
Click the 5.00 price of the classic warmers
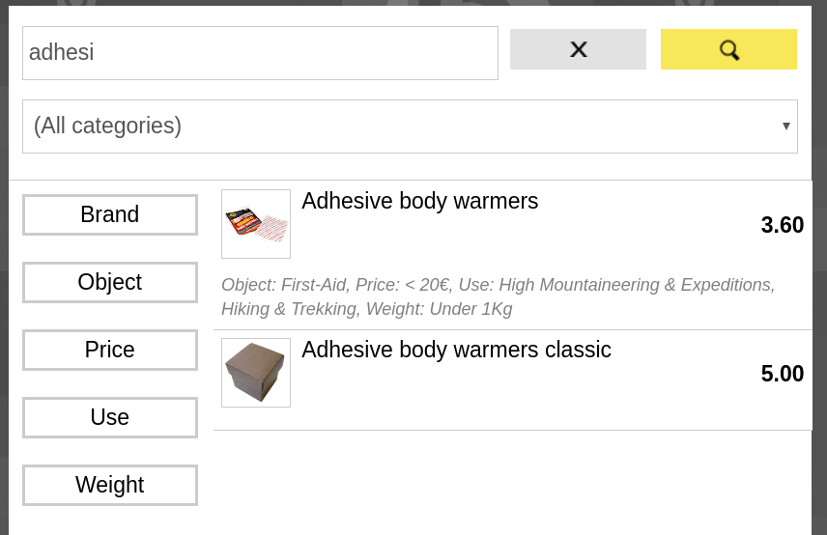(x=782, y=374)
